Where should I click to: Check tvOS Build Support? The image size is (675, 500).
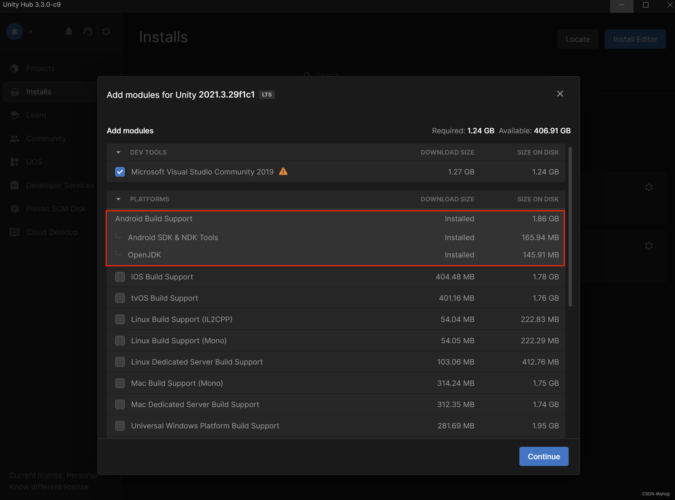pos(120,298)
